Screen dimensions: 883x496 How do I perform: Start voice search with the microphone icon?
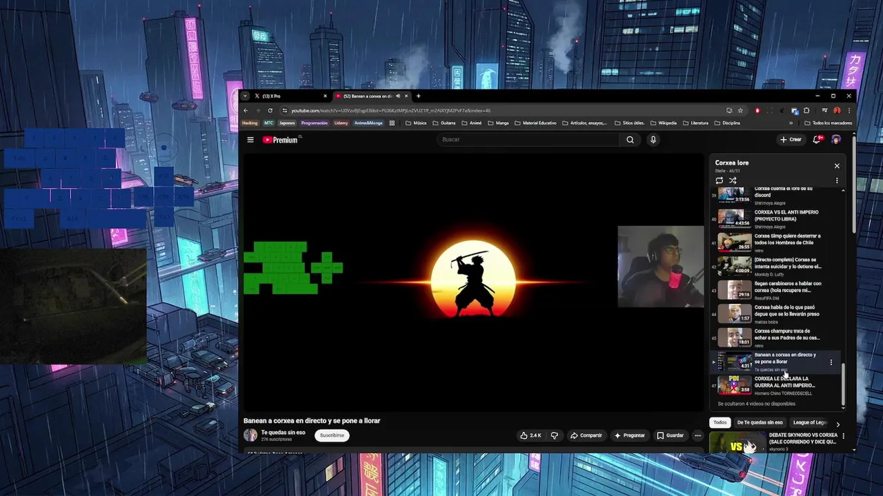point(653,140)
